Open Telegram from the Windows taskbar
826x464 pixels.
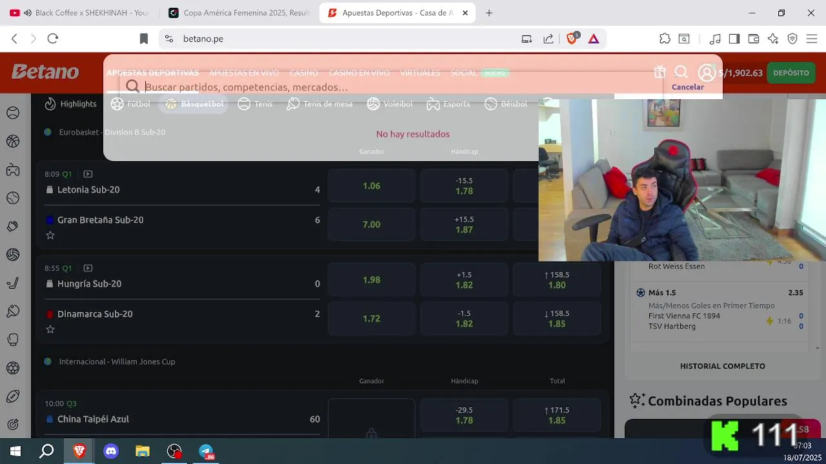(x=206, y=451)
